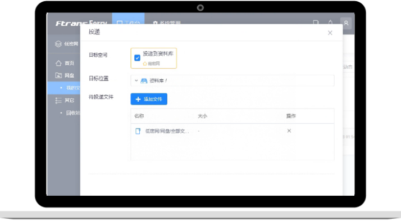Click the folder icon beside 网盘

coord(58,75)
